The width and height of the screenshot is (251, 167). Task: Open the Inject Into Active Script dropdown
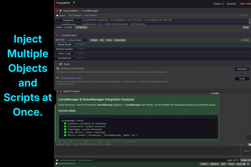(x=77, y=40)
